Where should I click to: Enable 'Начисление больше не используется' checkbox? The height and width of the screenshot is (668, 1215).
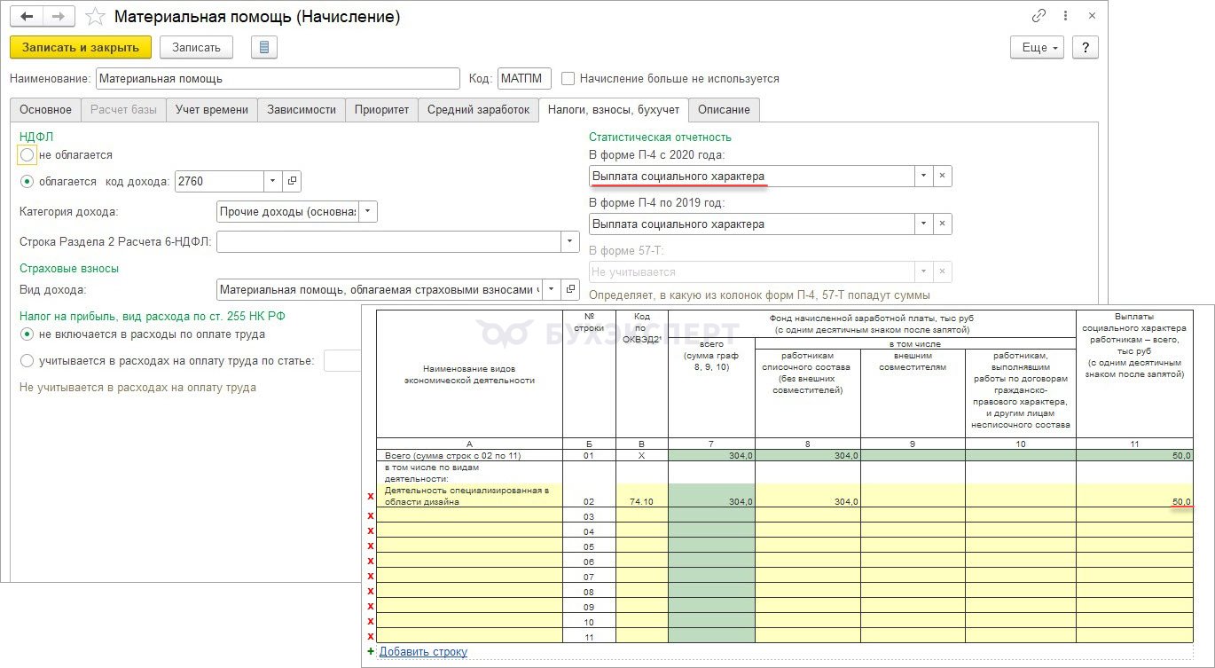(568, 78)
